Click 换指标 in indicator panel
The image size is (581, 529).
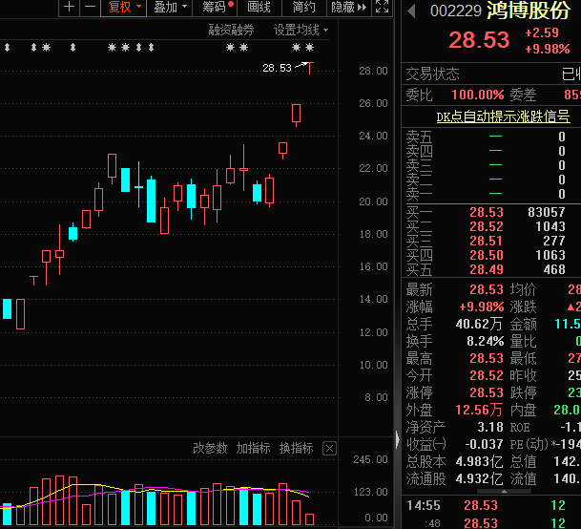(x=296, y=448)
